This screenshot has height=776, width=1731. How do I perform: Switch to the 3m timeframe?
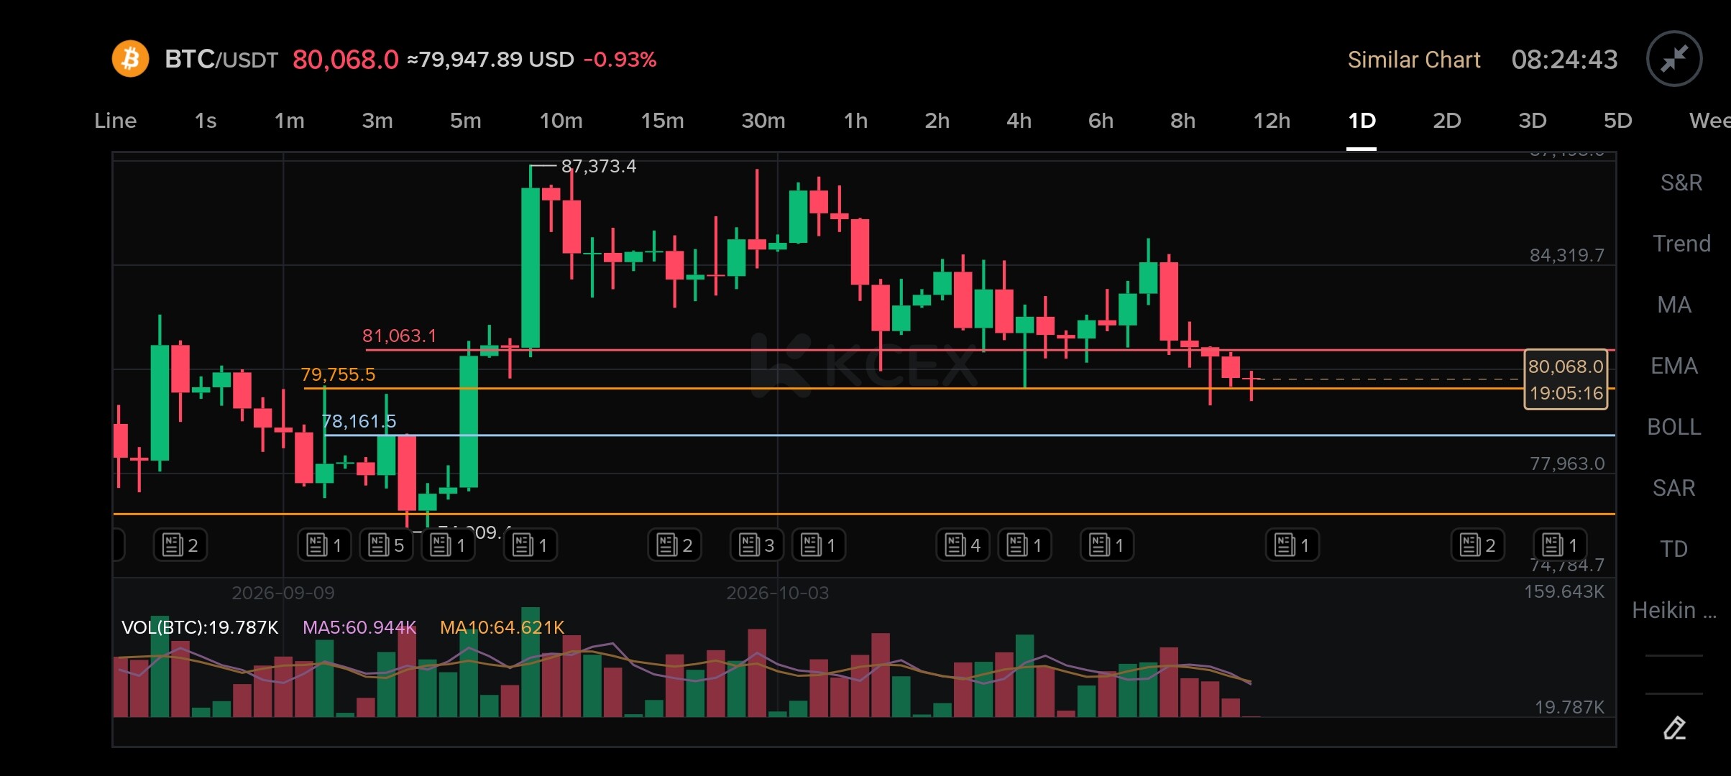pyautogui.click(x=377, y=121)
